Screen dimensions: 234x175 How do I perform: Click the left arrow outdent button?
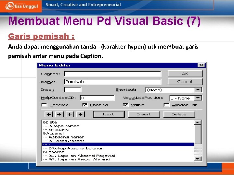click(49, 114)
